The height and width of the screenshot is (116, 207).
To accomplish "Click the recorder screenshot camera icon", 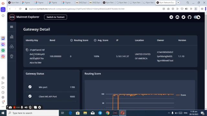I will click(x=10, y=107).
